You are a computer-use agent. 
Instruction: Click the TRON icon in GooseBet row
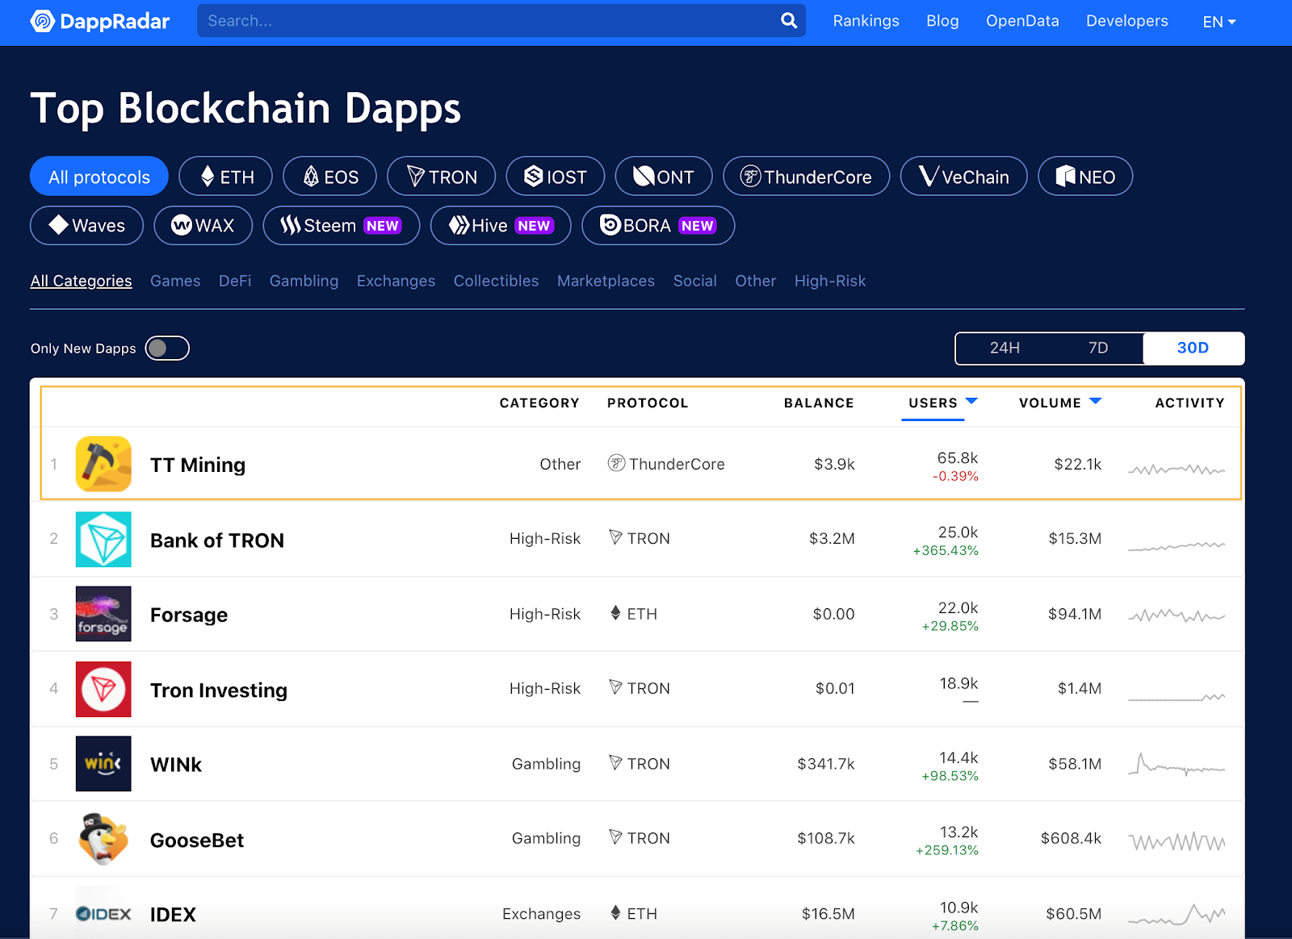(615, 837)
